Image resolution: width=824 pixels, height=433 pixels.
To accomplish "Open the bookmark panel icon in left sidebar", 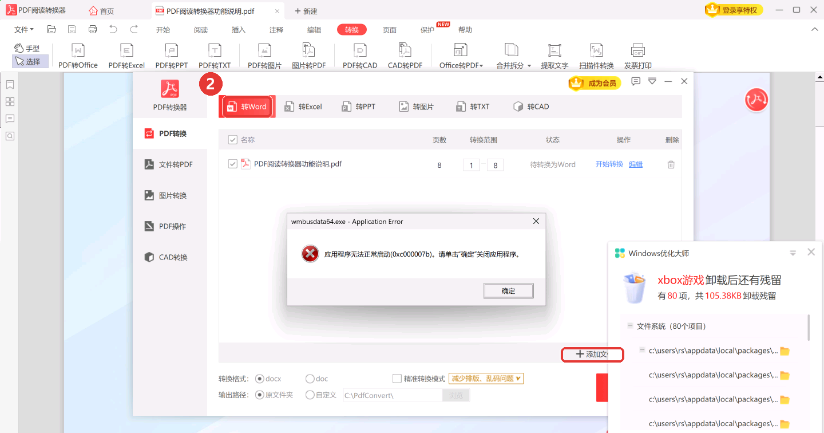I will 10,85.
